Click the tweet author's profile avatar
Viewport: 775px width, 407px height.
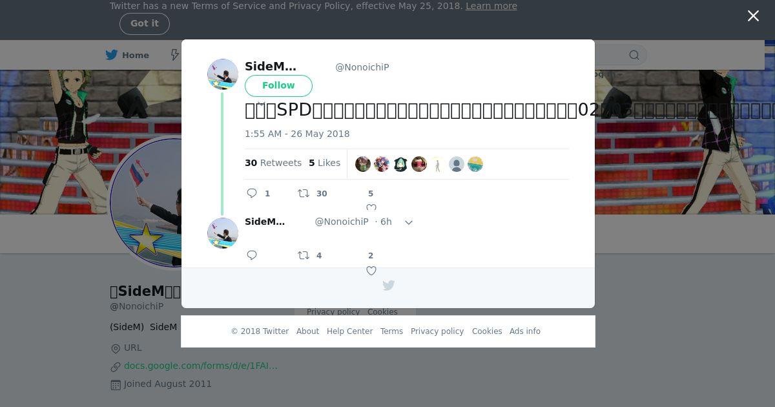223,74
